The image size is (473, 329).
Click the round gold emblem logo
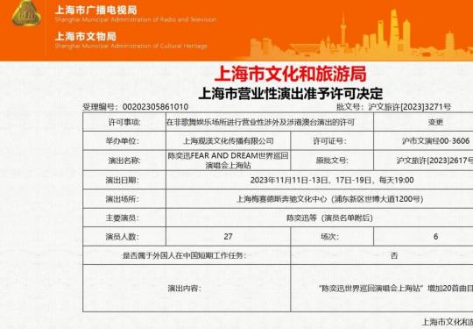click(x=26, y=13)
